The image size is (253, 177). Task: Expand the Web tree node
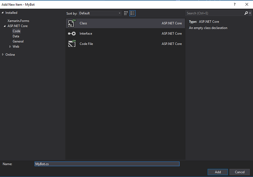(x=10, y=47)
